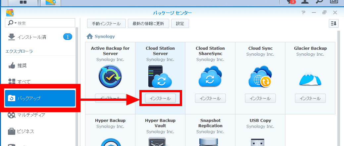Open the Snapshot Replication title text
The image size is (344, 146).
[210, 123]
